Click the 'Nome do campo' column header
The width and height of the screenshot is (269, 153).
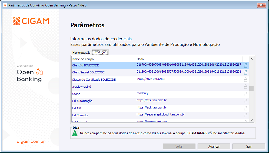104,59
